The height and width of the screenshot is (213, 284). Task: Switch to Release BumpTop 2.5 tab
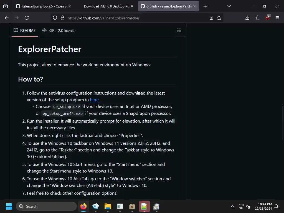pos(43,6)
